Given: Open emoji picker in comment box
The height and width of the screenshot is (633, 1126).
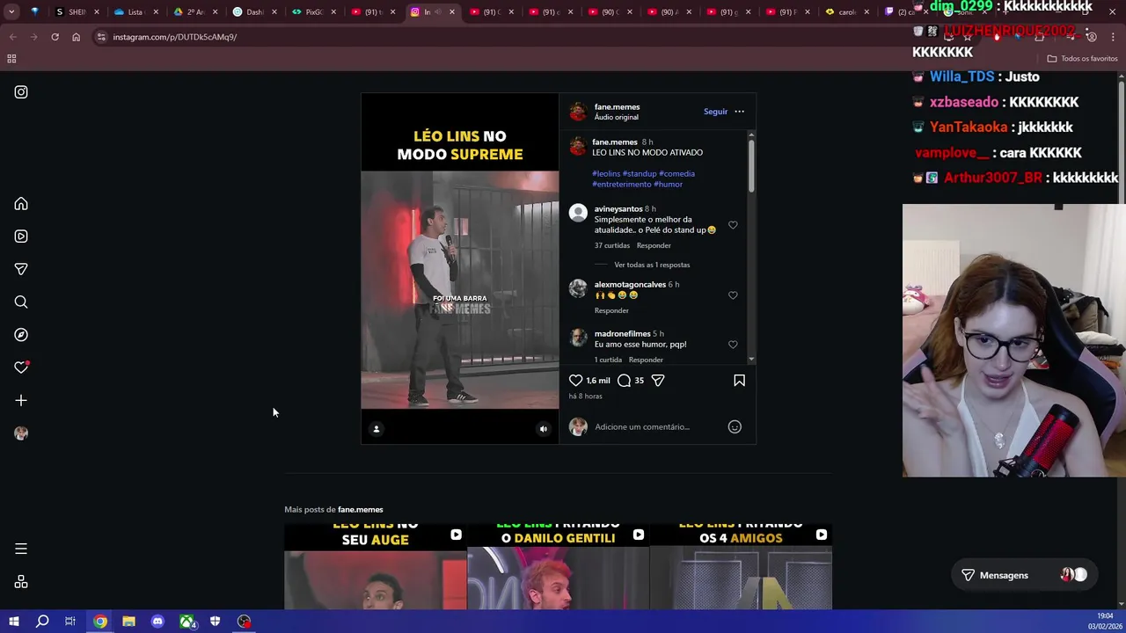Looking at the screenshot, I should pos(735,427).
